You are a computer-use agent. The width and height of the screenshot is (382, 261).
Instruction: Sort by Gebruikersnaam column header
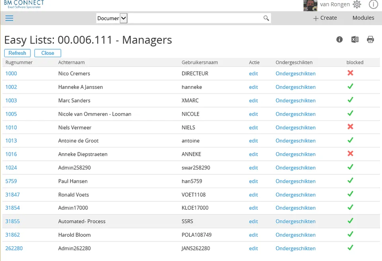tap(200, 62)
